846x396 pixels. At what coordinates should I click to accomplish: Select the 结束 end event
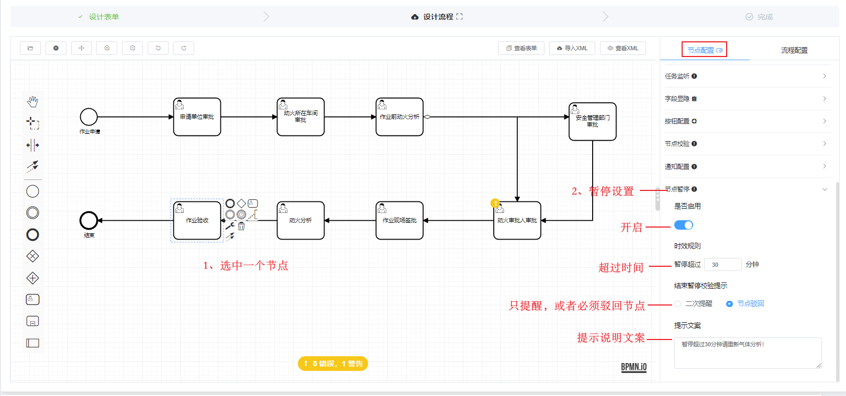[x=89, y=221]
